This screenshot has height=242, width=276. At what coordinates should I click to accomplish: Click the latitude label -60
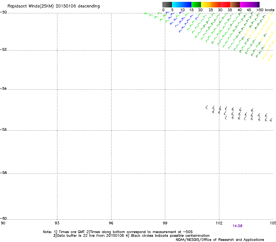tap(3, 218)
